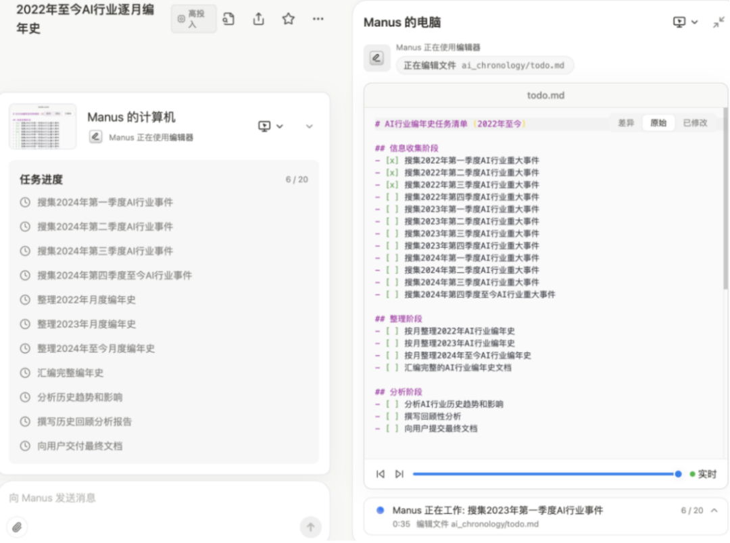
Task: Toggle the 实时 live indicator
Action: coord(703,474)
